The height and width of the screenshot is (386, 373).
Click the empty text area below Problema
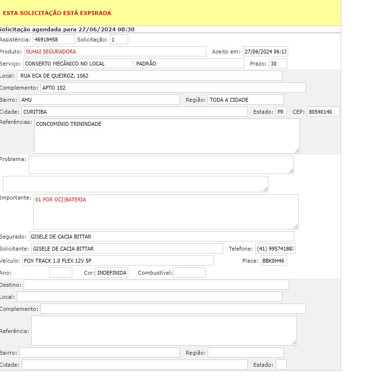click(x=135, y=184)
